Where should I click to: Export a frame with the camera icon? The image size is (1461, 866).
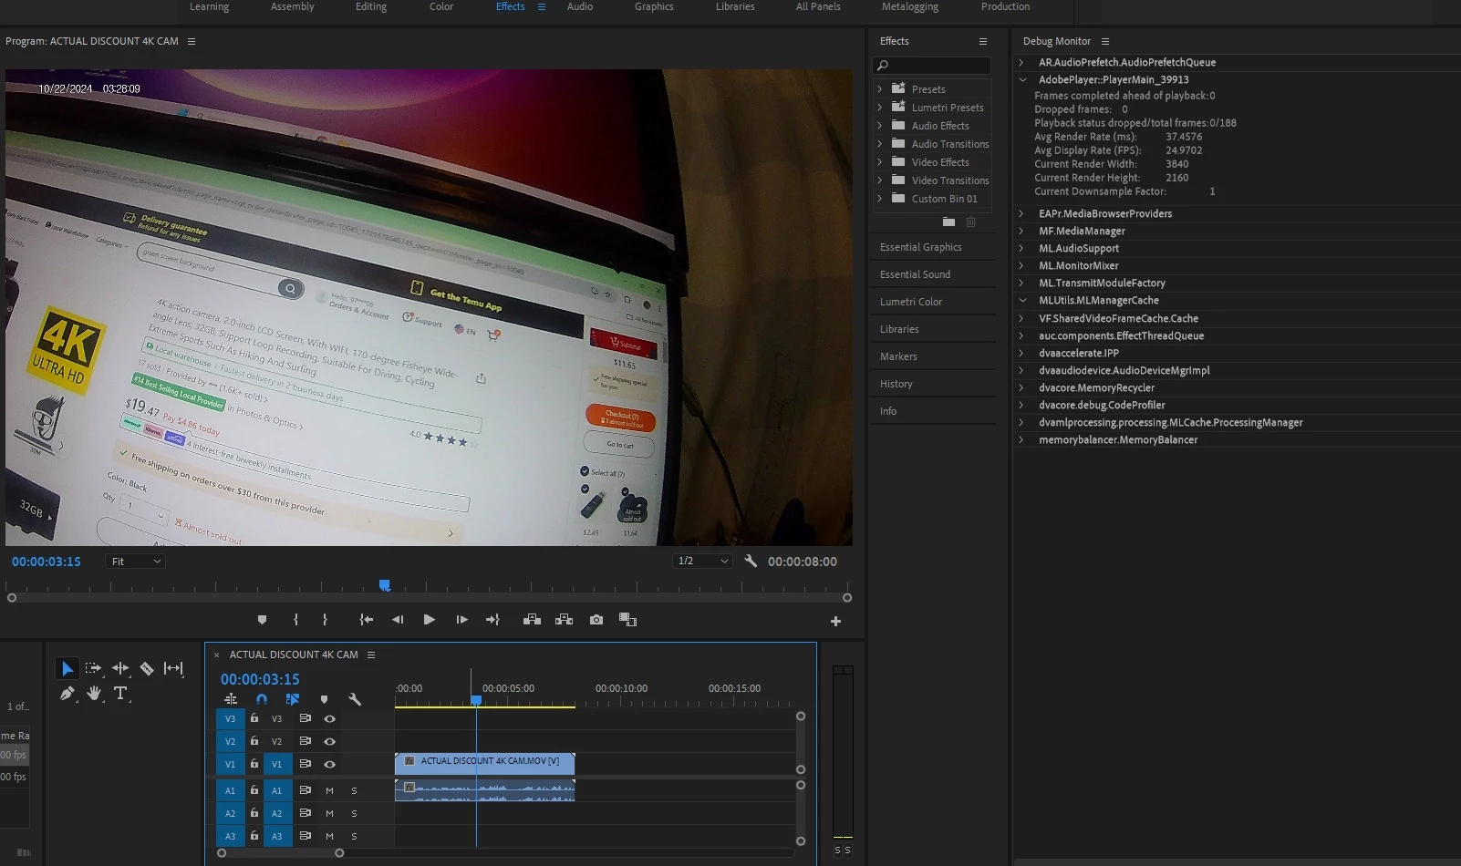596,620
